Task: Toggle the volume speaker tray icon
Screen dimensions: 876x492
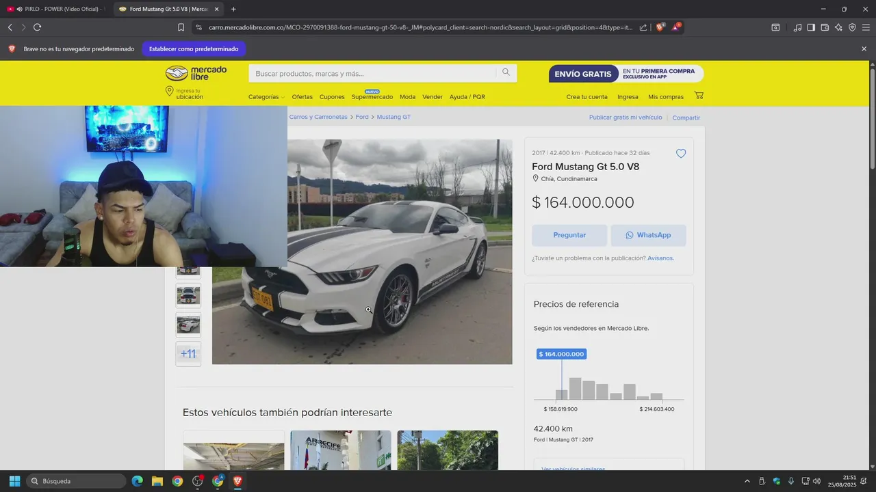Action: [816, 481]
